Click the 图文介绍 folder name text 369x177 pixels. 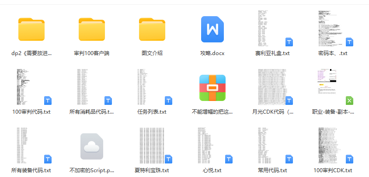coord(152,53)
